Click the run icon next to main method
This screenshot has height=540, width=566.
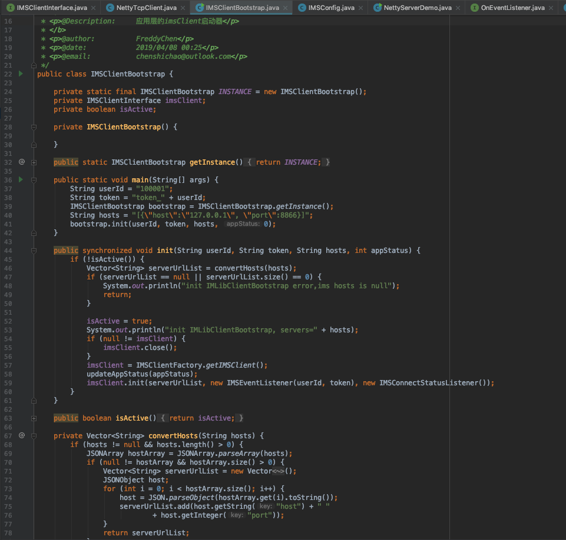(21, 180)
